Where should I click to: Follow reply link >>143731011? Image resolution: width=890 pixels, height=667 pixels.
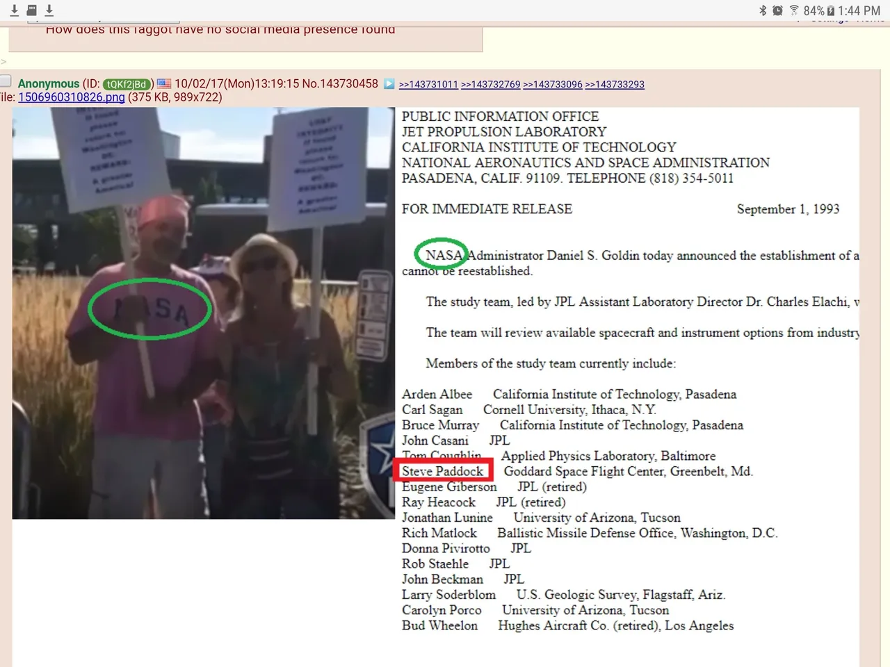point(428,84)
